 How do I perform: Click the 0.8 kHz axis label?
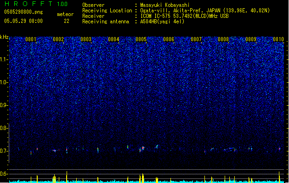click(x=4, y=128)
